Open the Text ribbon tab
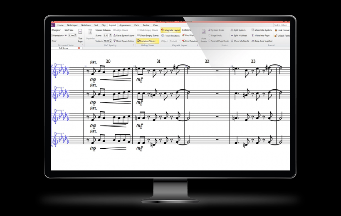 click(96, 25)
